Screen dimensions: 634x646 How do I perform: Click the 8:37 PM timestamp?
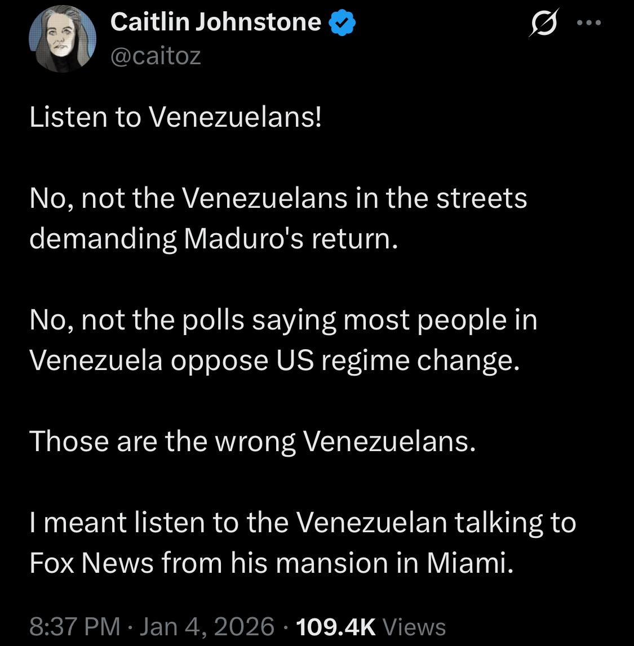click(74, 626)
